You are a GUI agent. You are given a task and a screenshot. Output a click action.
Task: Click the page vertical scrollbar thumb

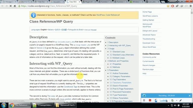192,13
